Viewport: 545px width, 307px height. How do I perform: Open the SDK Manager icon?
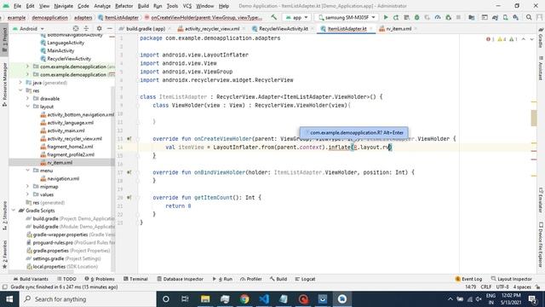pos(516,17)
